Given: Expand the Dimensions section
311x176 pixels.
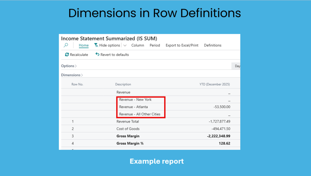Looking at the screenshot, I should 72,75.
